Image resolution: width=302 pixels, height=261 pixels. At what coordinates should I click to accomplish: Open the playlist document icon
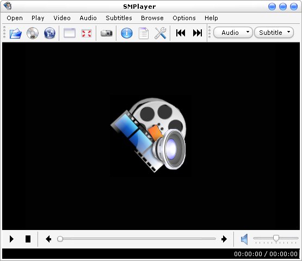point(144,33)
